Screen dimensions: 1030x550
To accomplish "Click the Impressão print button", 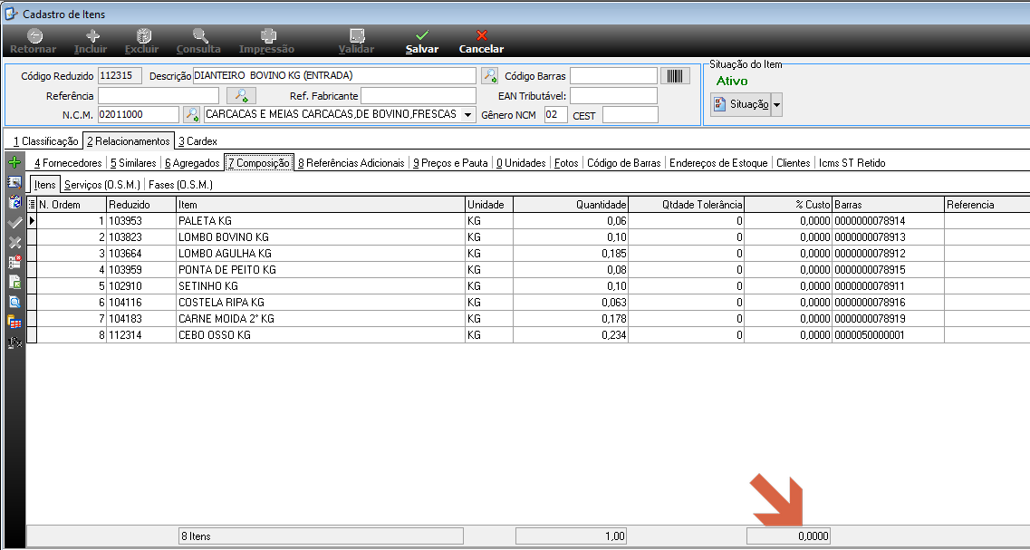I will point(266,42).
